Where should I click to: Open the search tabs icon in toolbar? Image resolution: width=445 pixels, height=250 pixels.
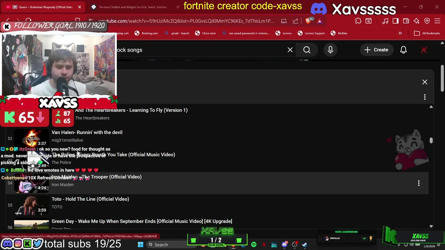pos(369,21)
